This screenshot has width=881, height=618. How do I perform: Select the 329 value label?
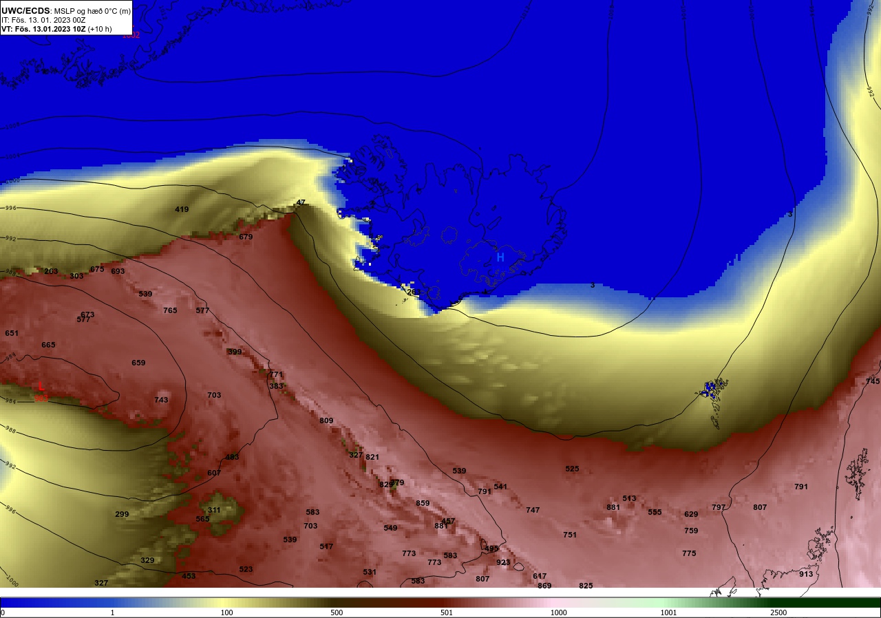147,560
